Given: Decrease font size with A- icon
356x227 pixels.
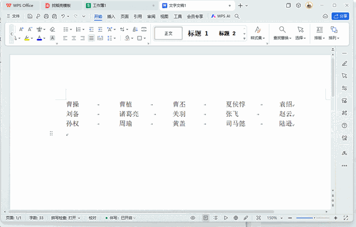Looking at the screenshot, I should (x=29, y=29).
